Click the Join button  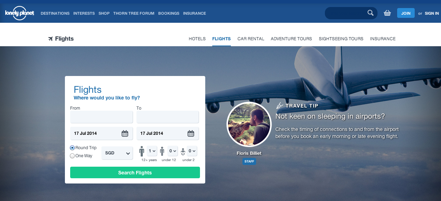point(406,13)
